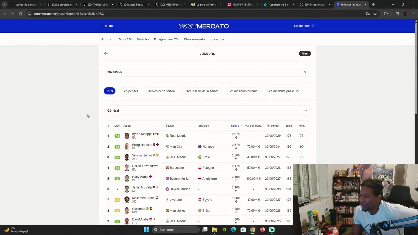Open Chrome media controls icon
This screenshot has width=418, height=235.
tap(397, 14)
